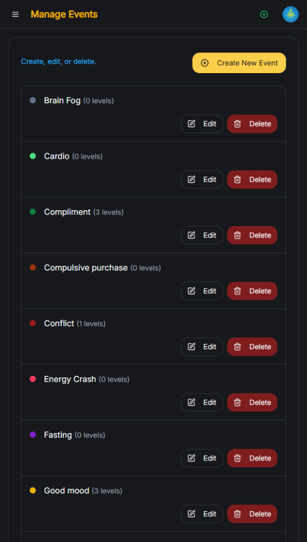Image resolution: width=307 pixels, height=542 pixels.
Task: Click the purple color dot next to Fasting
Action: [33, 435]
